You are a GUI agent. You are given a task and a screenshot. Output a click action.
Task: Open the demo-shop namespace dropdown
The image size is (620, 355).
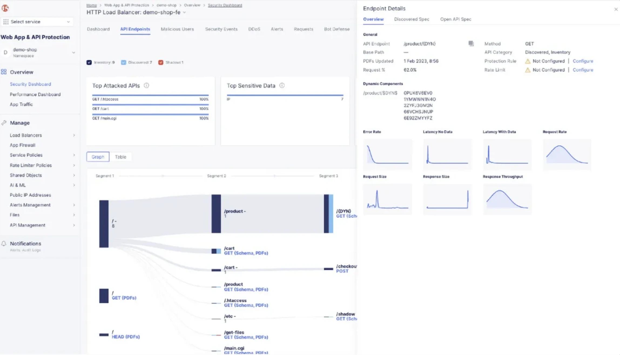click(74, 52)
